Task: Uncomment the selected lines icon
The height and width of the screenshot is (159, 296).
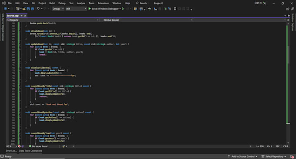Action: pyautogui.click(x=160, y=9)
